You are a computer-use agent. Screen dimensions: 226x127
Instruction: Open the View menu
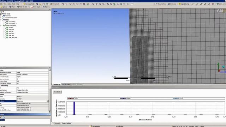pos(5,4)
